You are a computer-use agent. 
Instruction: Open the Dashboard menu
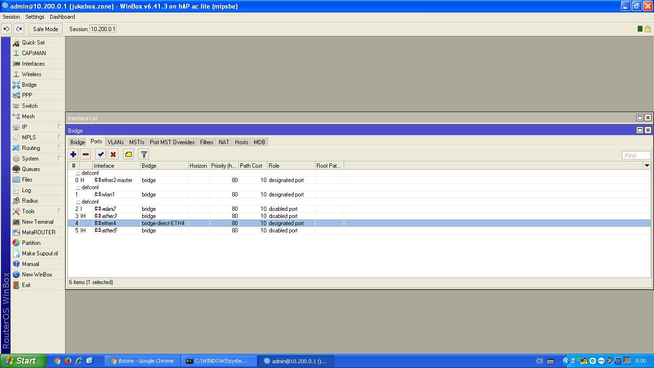[62, 17]
